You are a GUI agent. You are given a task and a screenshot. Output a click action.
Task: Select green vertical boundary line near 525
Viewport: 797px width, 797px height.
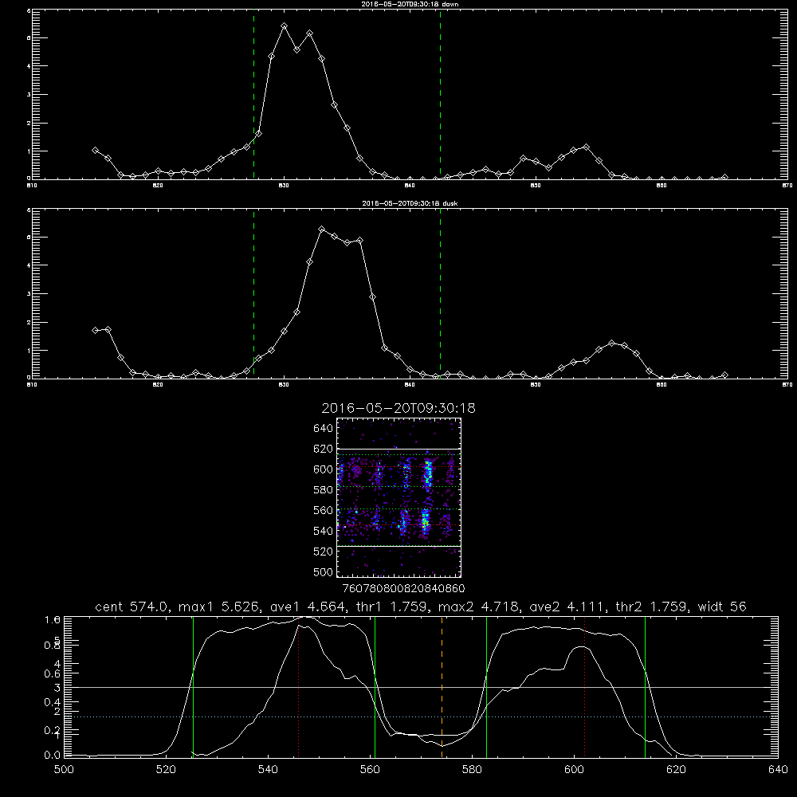click(x=193, y=687)
